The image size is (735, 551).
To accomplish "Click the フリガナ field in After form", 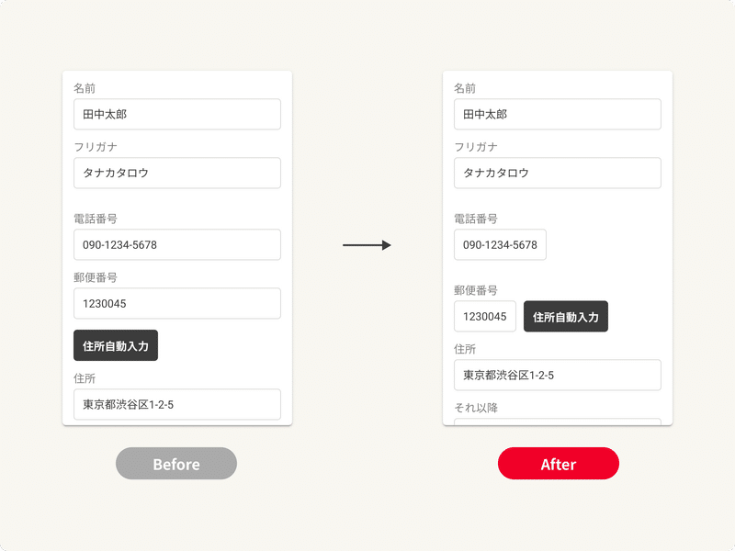I will pos(558,173).
